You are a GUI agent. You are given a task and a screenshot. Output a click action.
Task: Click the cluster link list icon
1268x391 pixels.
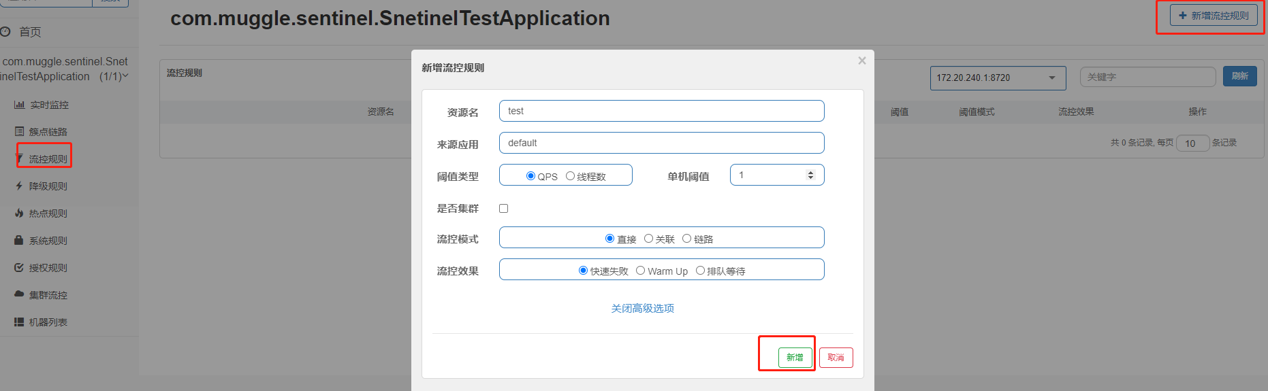[x=19, y=131]
